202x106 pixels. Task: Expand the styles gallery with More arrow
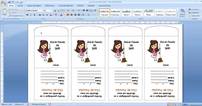click(x=178, y=15)
